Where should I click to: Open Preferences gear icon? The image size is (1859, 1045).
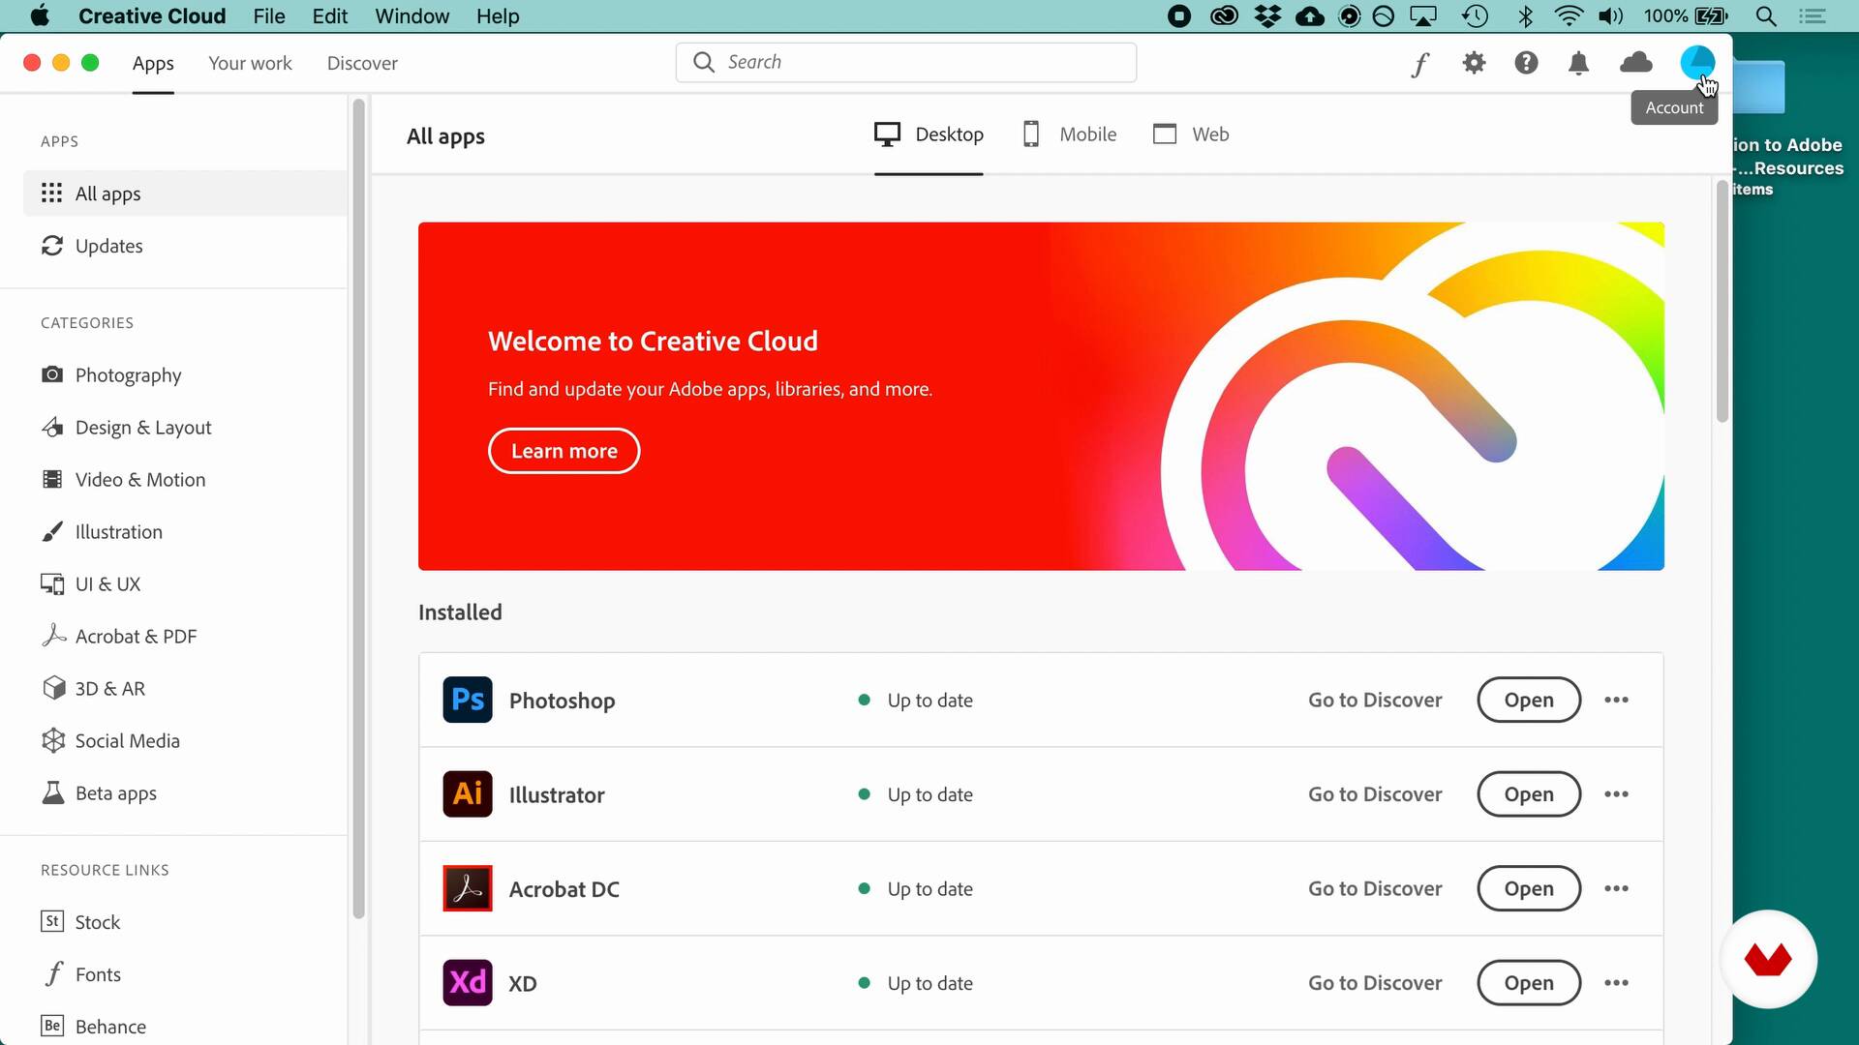click(x=1474, y=63)
